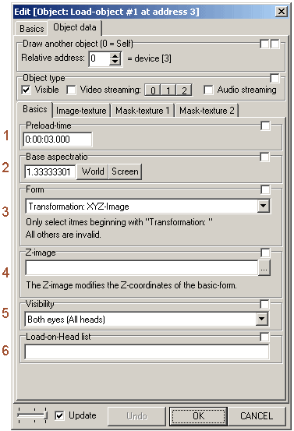Image resolution: width=294 pixels, height=431 pixels.
Task: Enable the Video streaming checkbox
Action: pos(71,90)
